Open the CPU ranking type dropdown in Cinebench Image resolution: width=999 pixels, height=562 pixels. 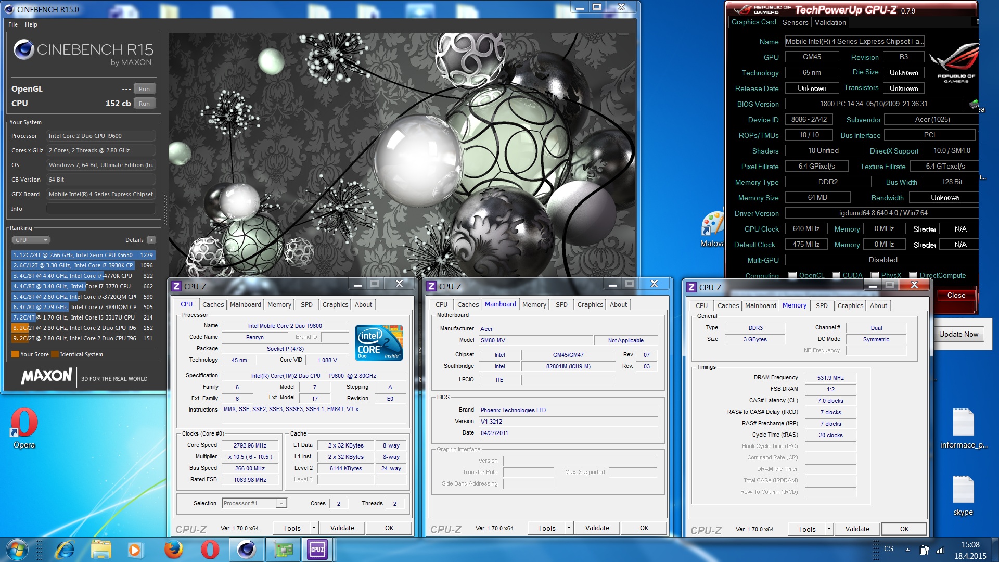point(31,240)
